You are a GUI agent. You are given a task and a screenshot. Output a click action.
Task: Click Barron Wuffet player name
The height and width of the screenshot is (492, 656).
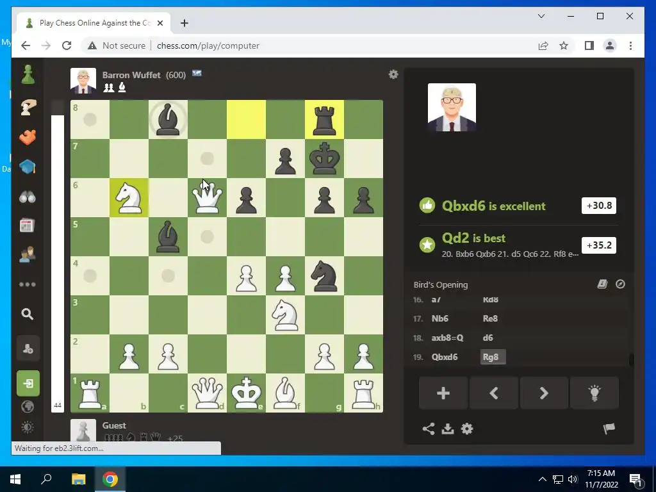point(131,75)
